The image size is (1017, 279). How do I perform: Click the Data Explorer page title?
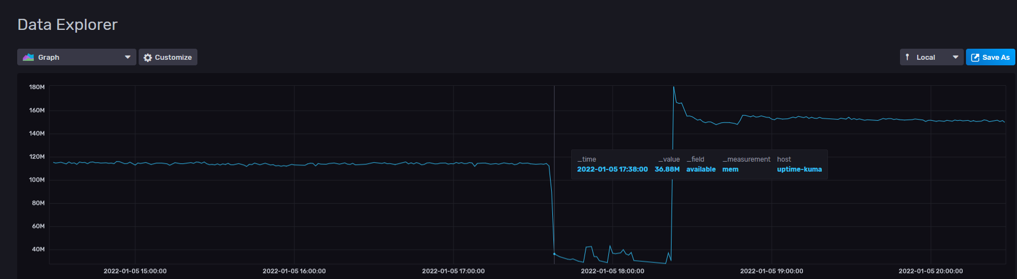pyautogui.click(x=68, y=24)
